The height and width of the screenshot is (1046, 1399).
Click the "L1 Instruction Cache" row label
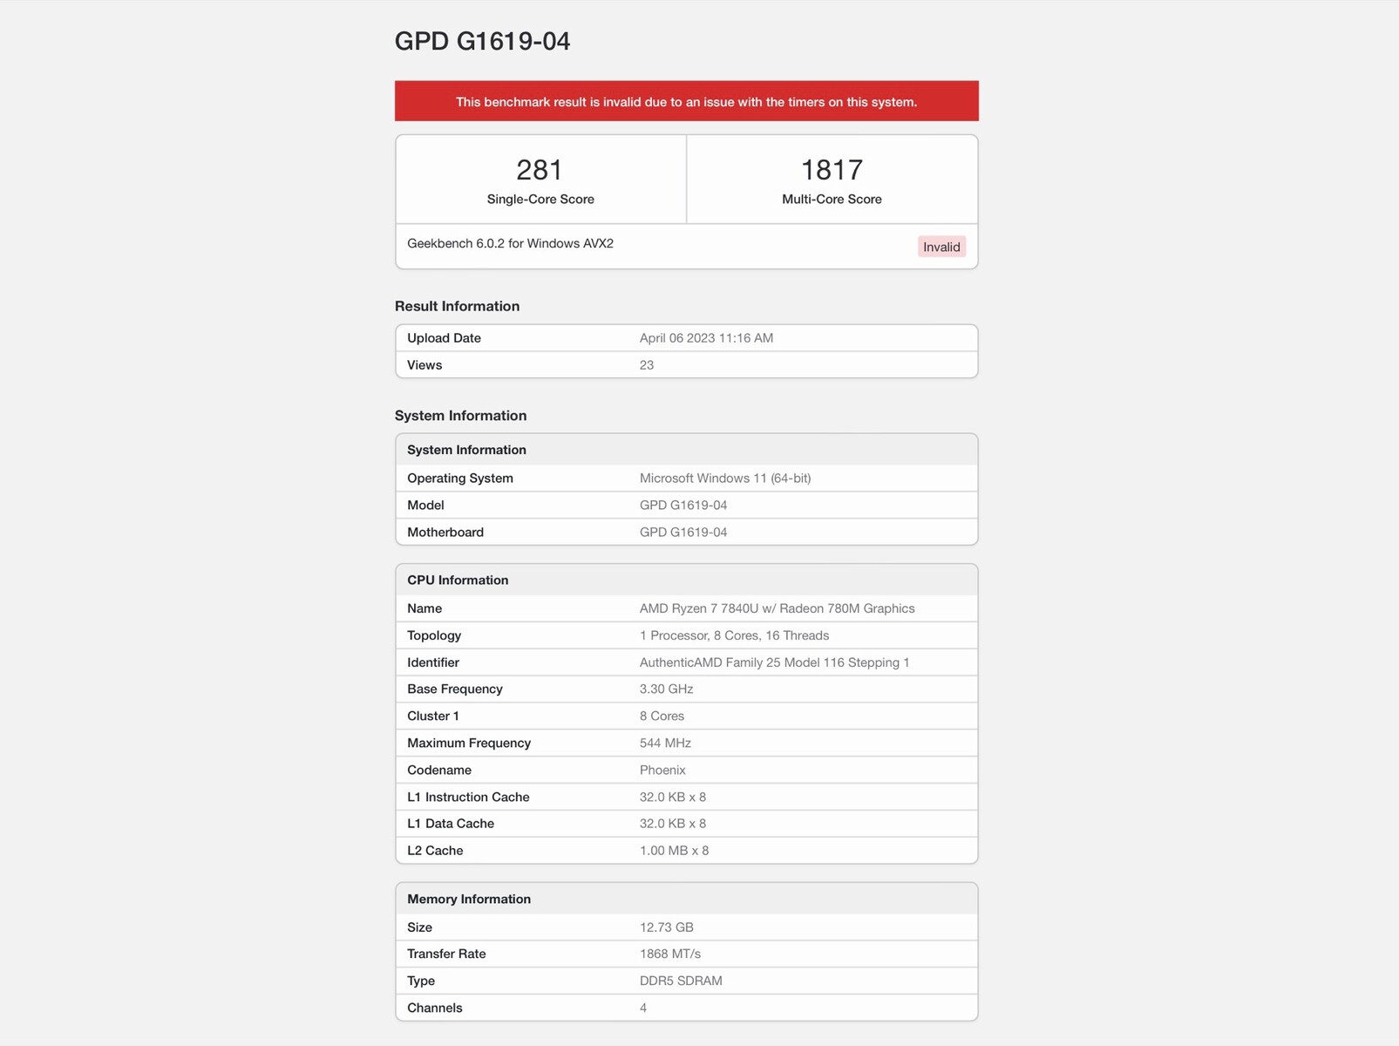coord(468,798)
